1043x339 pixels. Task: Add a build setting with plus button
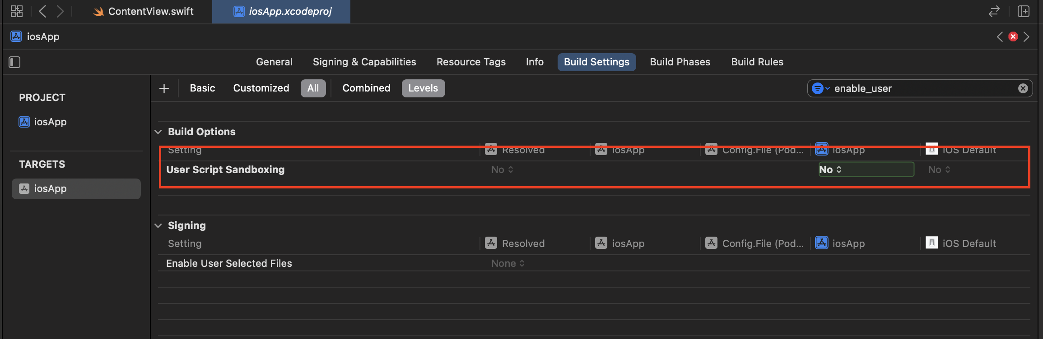164,88
